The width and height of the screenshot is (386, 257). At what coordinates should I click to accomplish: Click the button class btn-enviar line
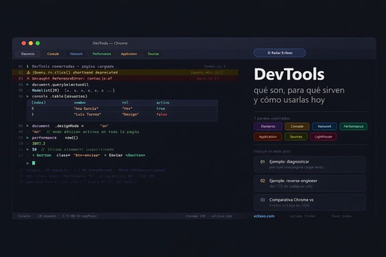click(89, 155)
